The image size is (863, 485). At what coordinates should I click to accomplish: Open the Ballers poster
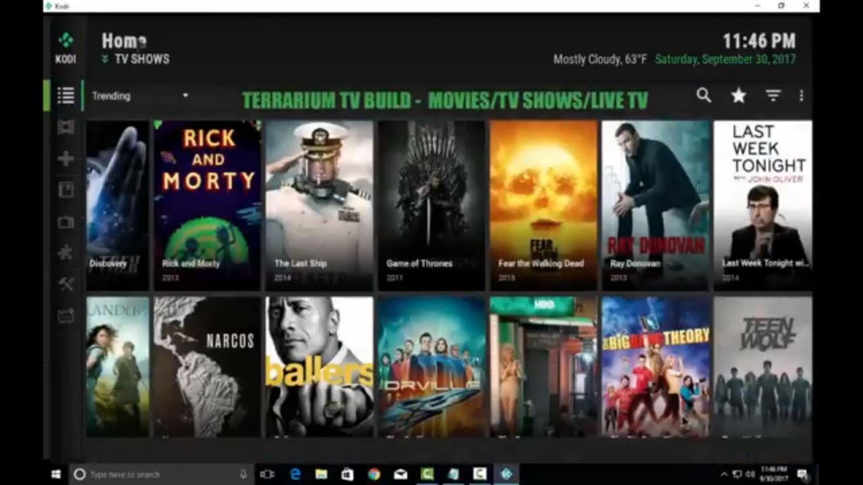coord(320,367)
